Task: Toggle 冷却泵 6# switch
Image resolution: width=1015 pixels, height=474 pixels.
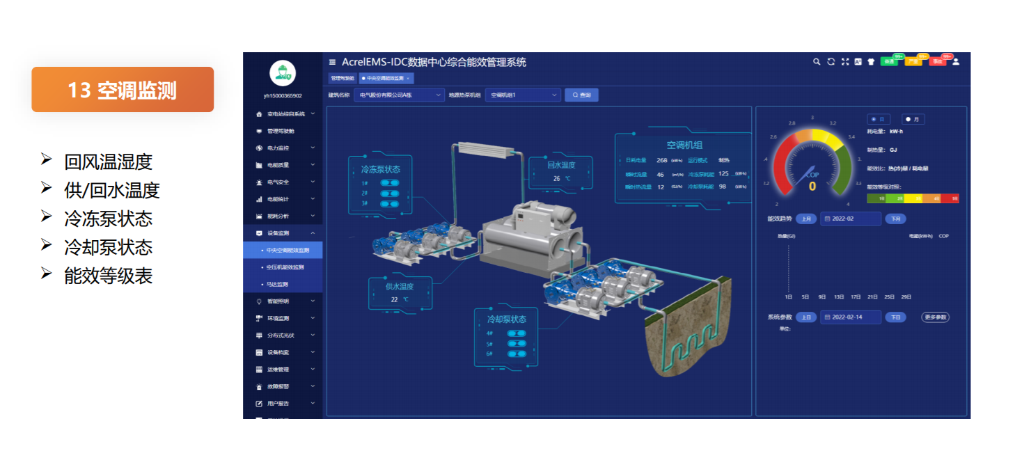Action: point(516,354)
